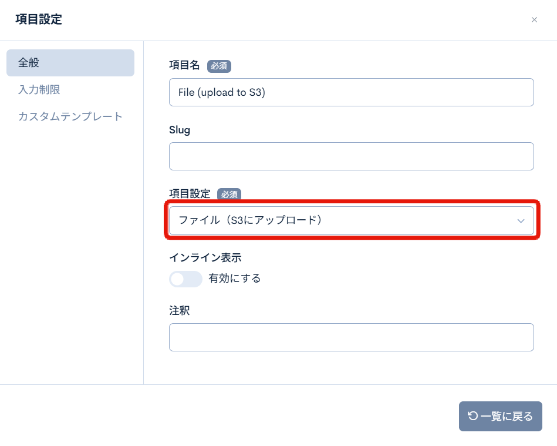Image resolution: width=557 pixels, height=446 pixels.
Task: Click the 一覧に戻る button
Action: click(x=500, y=416)
